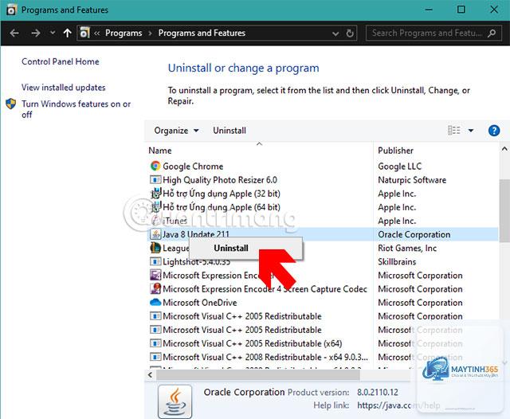Maximize the Programs and Features window
The height and width of the screenshot is (419, 510).
[x=461, y=10]
